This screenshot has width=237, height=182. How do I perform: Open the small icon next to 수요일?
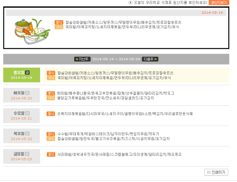(27, 113)
